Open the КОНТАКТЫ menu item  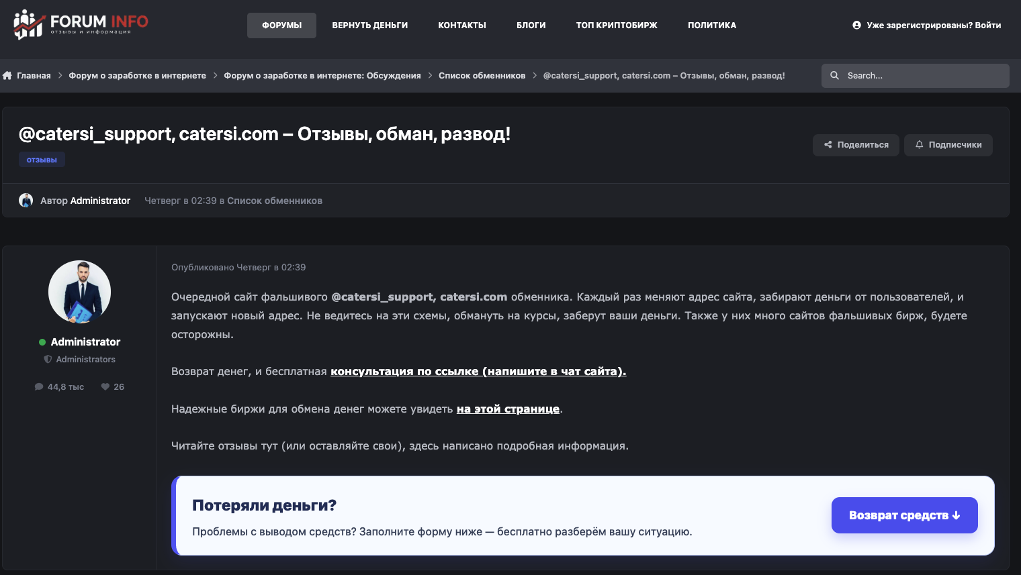point(462,25)
